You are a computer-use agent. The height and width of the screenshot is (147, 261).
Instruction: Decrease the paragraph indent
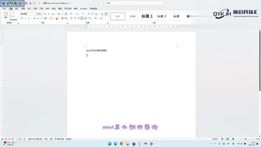coord(89,14)
